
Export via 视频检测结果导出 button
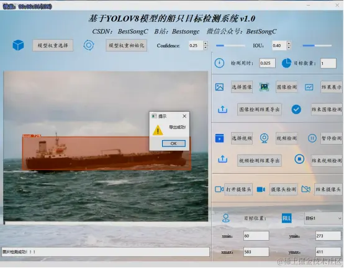coord(260,161)
